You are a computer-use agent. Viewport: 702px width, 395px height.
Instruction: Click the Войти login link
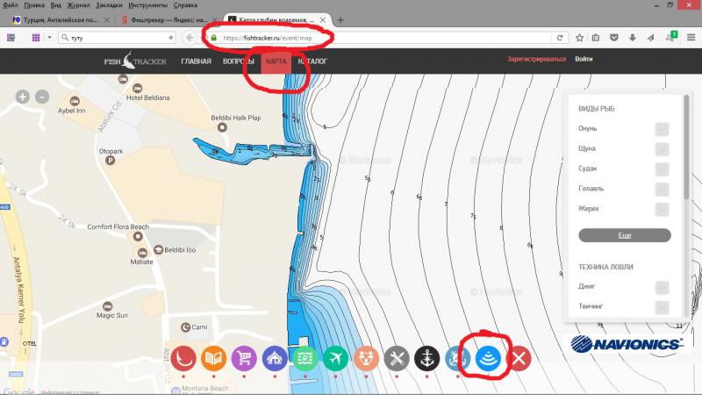[x=584, y=60]
